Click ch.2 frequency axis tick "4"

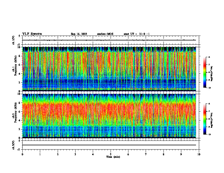click(20, 120)
